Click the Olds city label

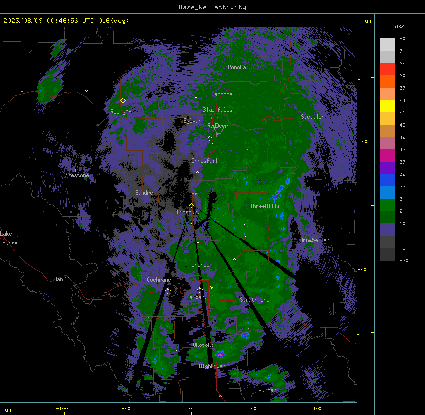point(191,194)
